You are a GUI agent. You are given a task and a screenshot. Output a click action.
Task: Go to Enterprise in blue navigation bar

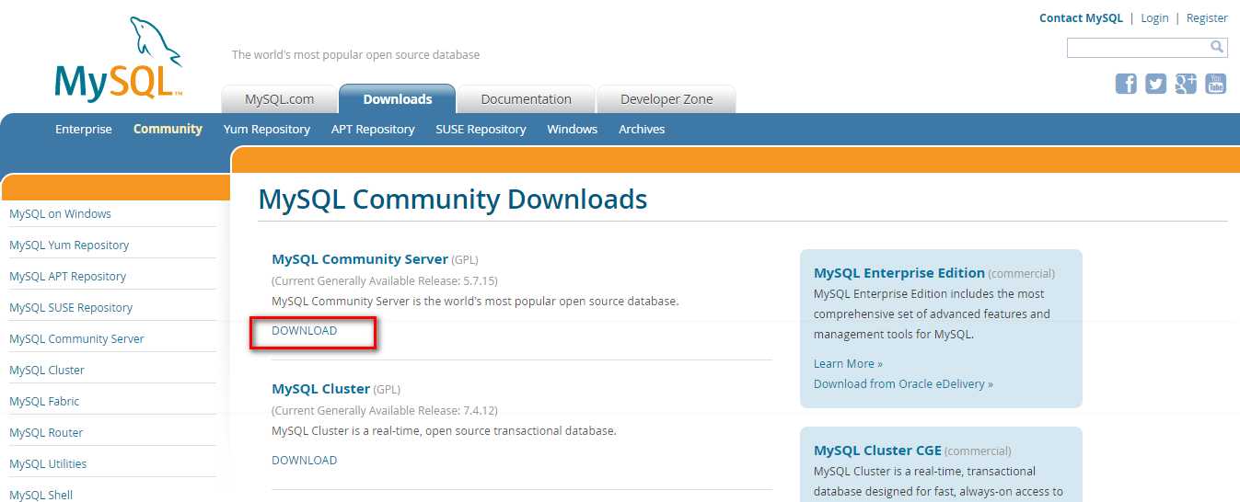tap(84, 130)
